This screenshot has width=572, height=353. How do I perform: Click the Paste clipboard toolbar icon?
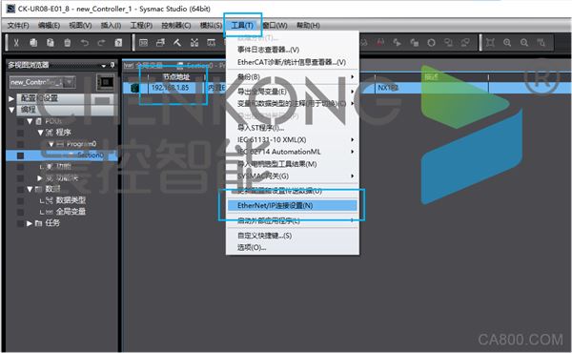[51, 43]
